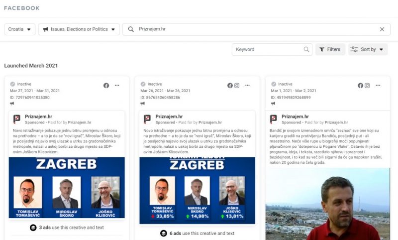This screenshot has height=240, width=398.
Task: Open more options on ad ID 451949809268899
Action: point(378,85)
